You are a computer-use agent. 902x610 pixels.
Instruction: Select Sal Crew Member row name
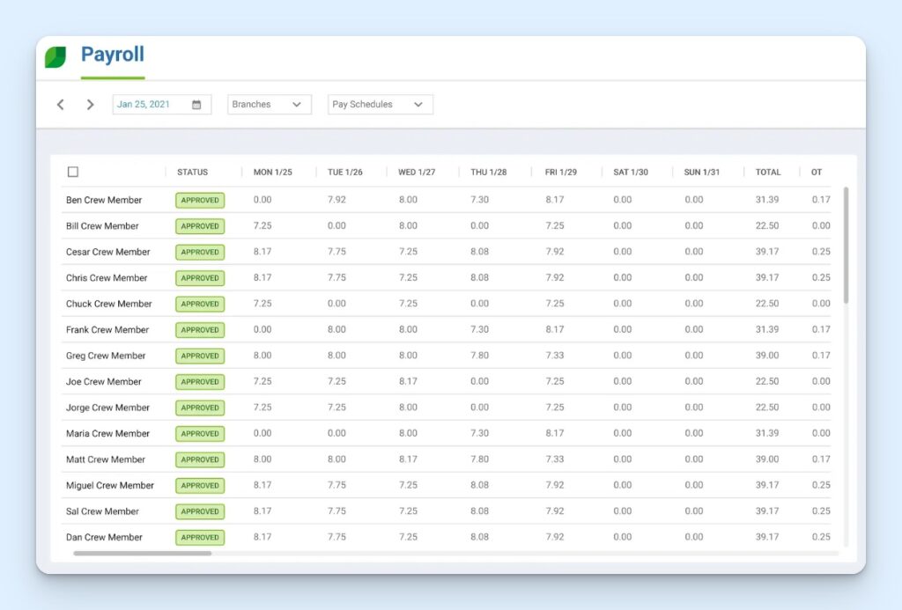102,511
